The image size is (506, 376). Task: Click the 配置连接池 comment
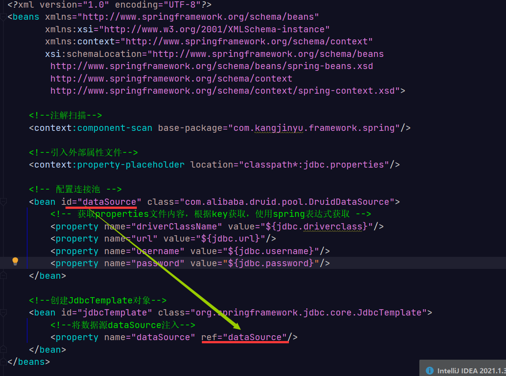(x=75, y=189)
